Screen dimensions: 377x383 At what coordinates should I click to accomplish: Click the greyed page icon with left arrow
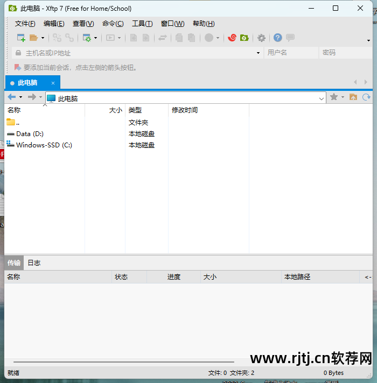pyautogui.click(x=134, y=38)
